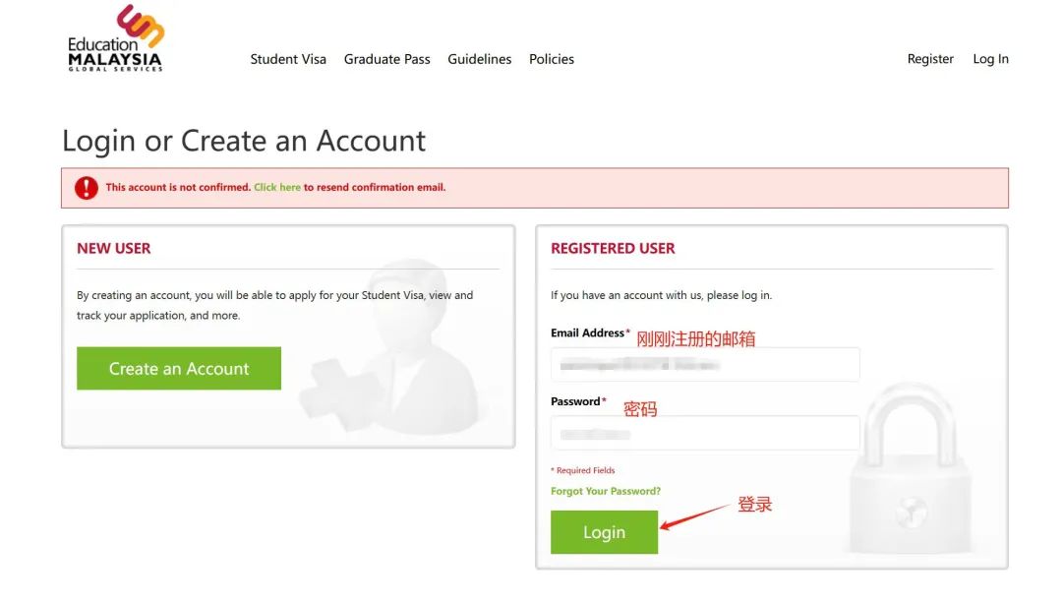This screenshot has width=1062, height=604.
Task: Click the red error exclamation icon
Action: coord(86,188)
